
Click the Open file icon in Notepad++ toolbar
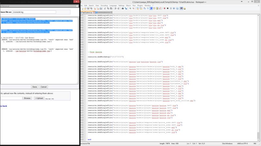tap(85, 8)
